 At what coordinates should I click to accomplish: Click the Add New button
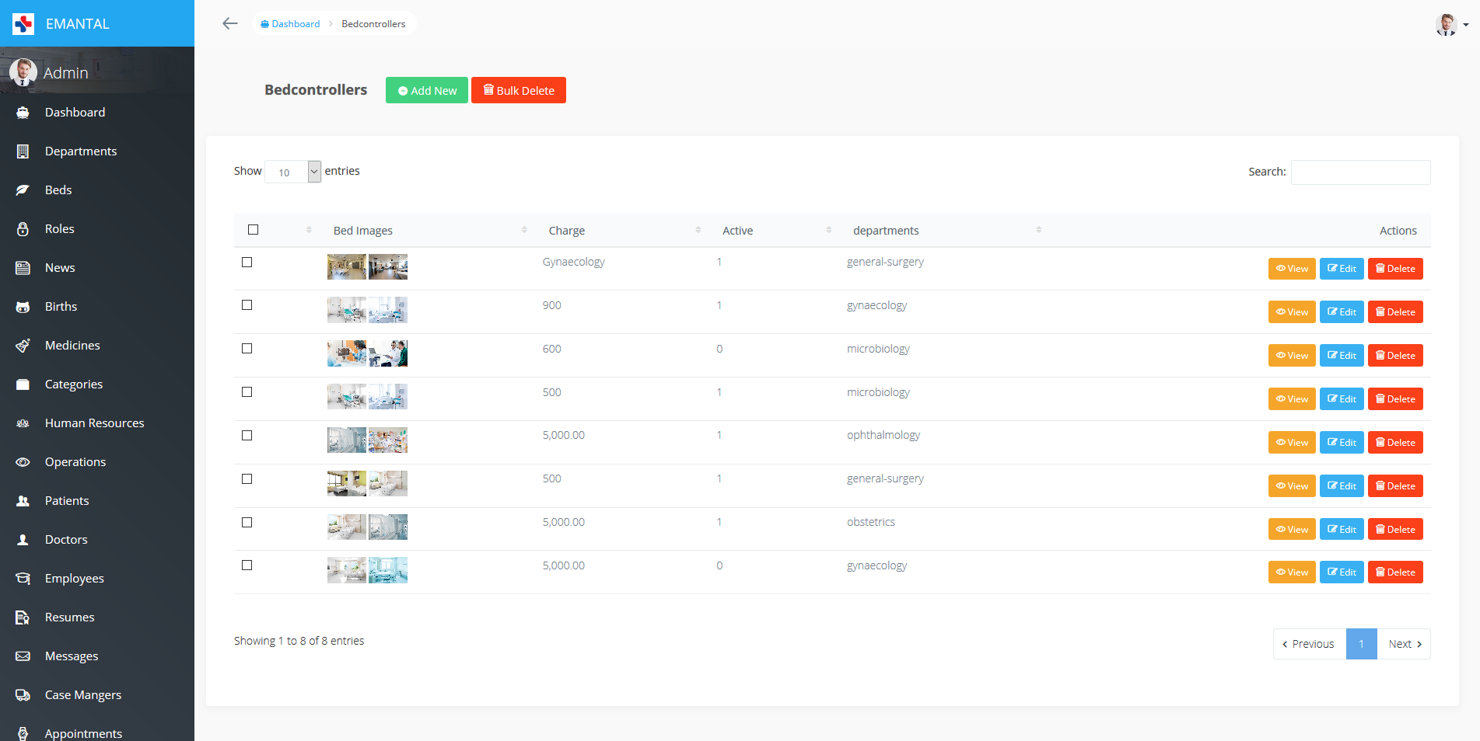pos(426,90)
